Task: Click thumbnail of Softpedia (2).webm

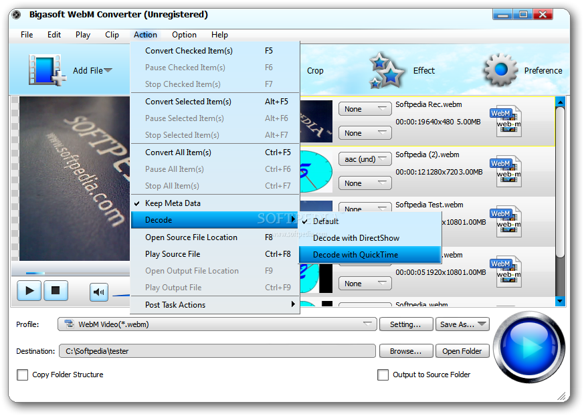Action: [316, 171]
